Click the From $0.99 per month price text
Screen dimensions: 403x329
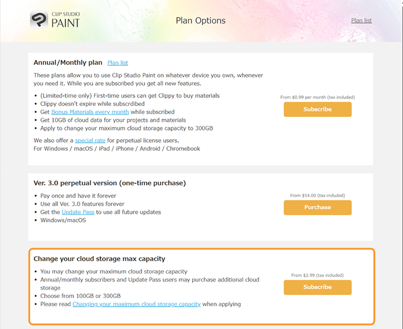click(317, 97)
